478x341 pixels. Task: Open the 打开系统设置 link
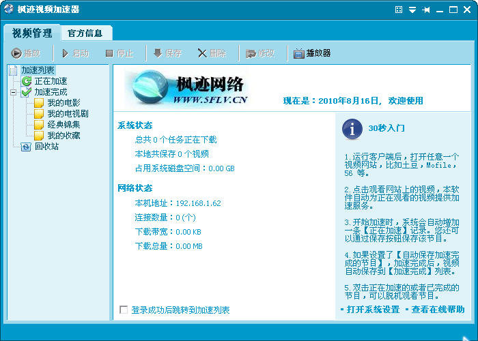373,310
